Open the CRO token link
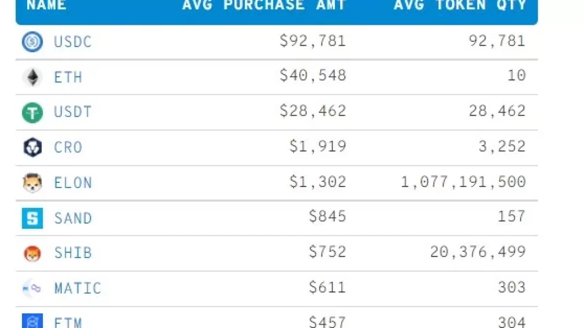Viewport: 584px width, 328px height. tap(68, 148)
